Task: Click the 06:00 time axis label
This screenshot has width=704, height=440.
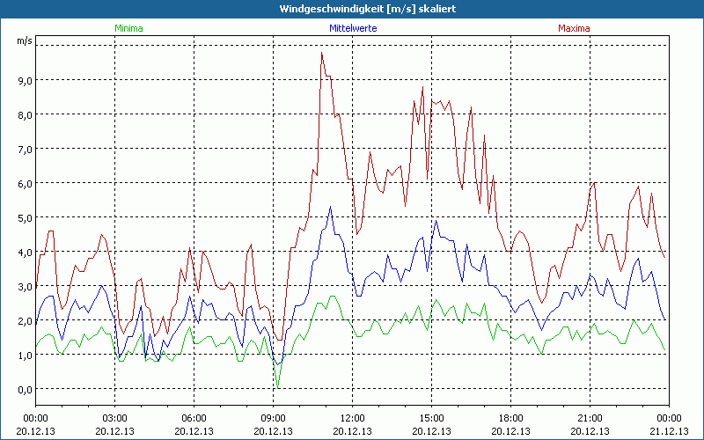Action: click(194, 419)
